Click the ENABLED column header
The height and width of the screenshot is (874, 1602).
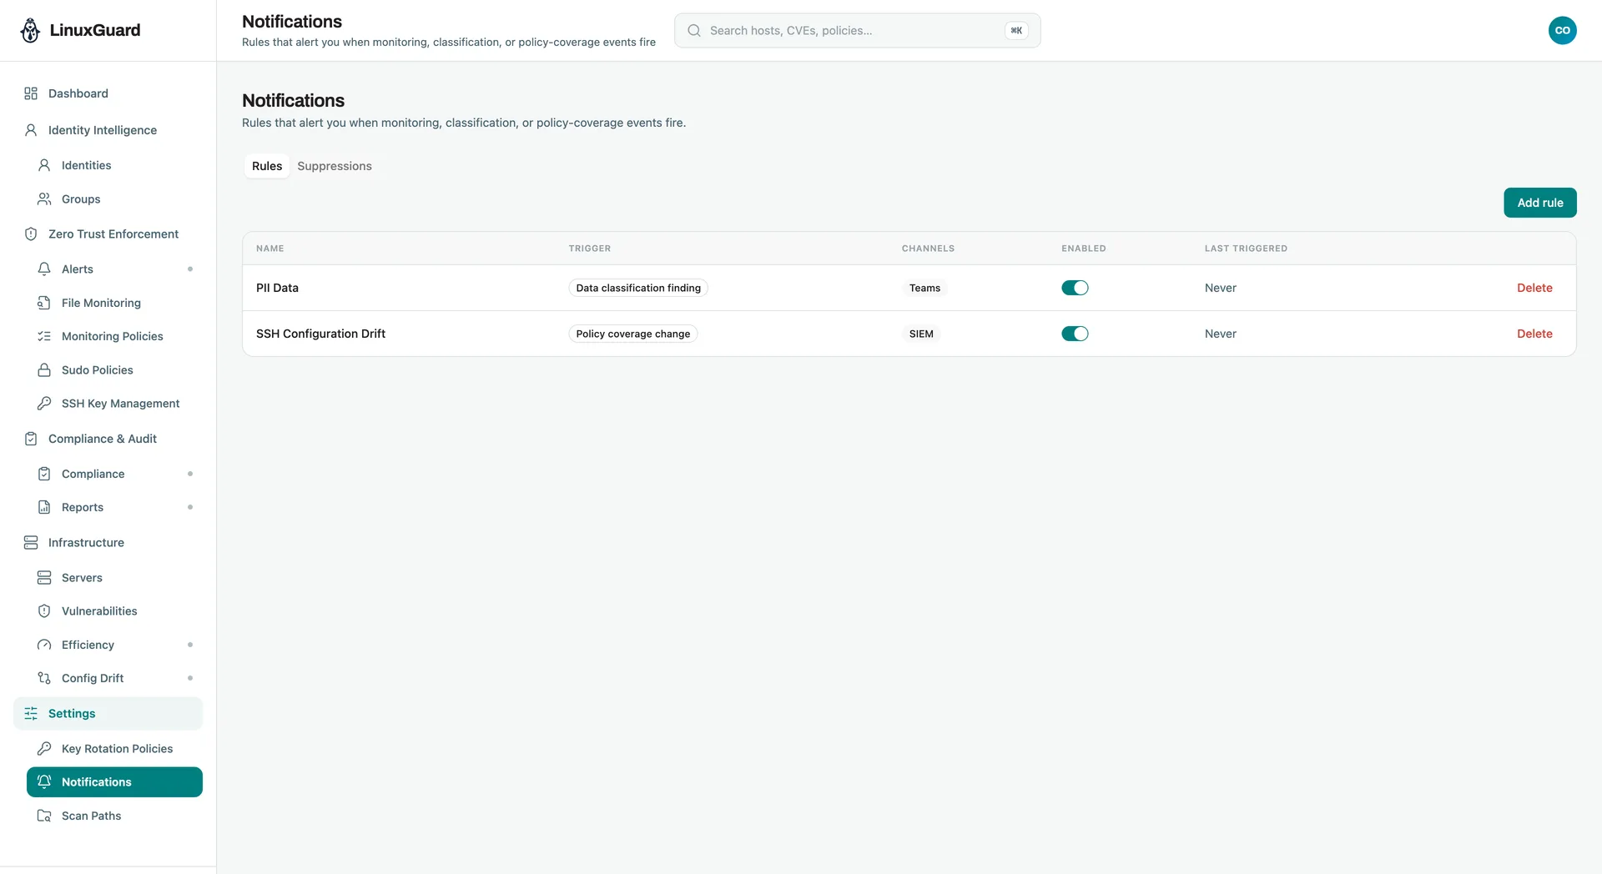point(1084,249)
